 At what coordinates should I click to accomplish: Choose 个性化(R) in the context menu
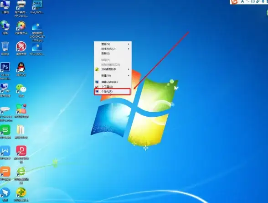(x=113, y=91)
